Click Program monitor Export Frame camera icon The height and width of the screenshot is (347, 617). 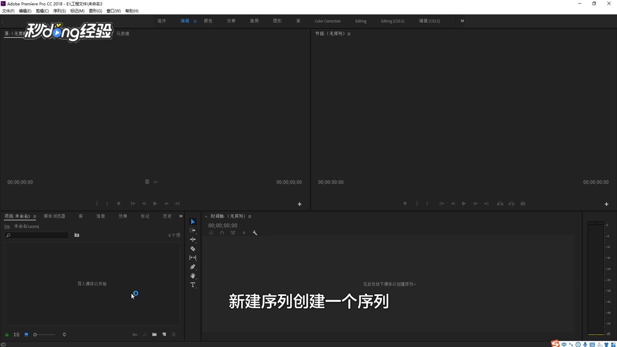coord(523,203)
